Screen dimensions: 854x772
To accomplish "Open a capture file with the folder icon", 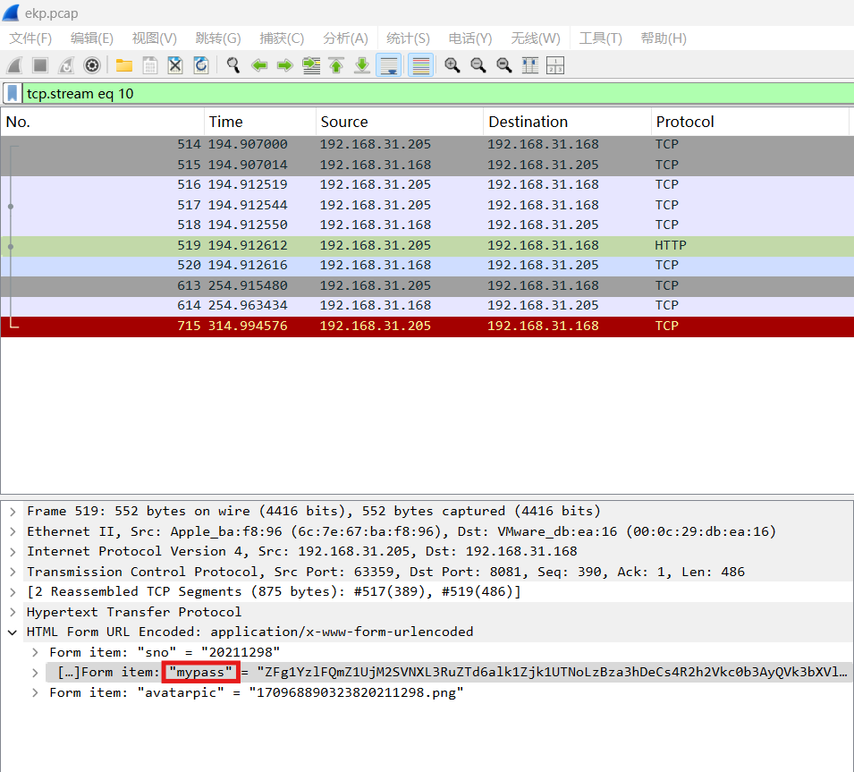I will point(124,65).
